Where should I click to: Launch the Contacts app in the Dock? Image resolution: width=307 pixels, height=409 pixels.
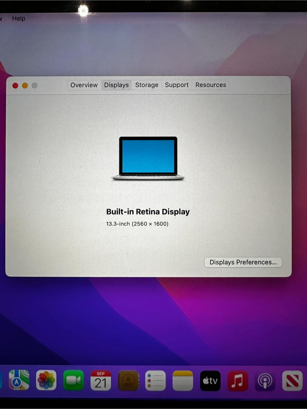[x=128, y=380]
